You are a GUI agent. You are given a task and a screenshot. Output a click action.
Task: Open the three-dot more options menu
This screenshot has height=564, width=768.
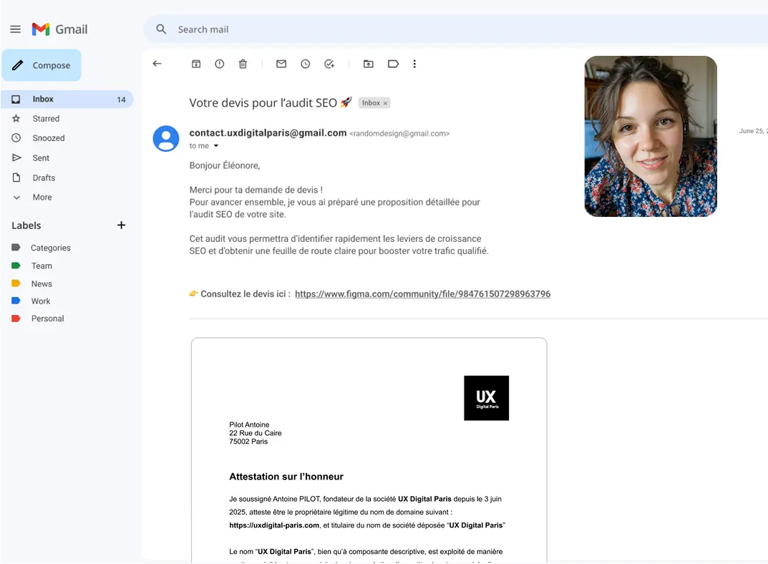(414, 64)
